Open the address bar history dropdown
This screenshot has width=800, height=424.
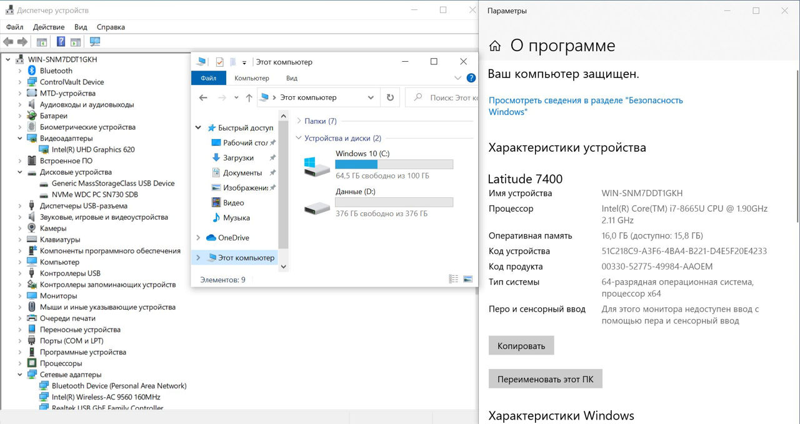pyautogui.click(x=371, y=97)
